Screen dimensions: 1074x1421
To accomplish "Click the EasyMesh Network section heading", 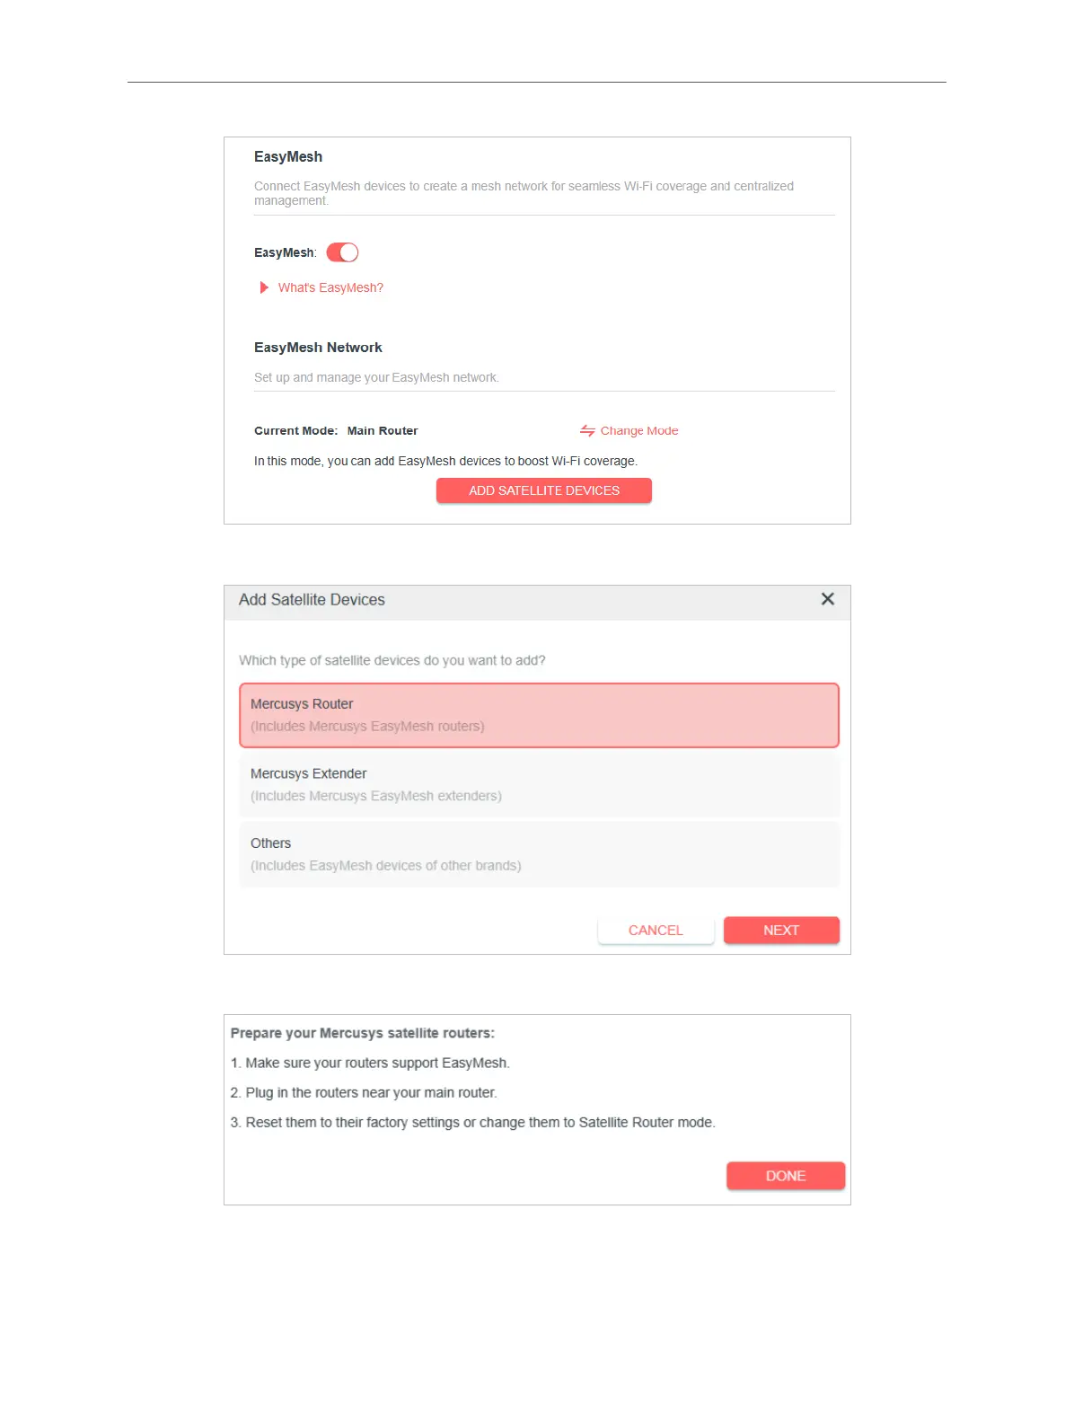I will pyautogui.click(x=318, y=348).
